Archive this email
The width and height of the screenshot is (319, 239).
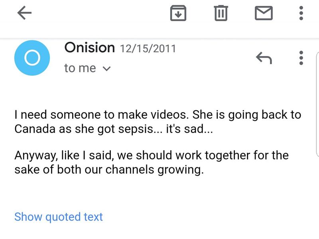click(178, 14)
